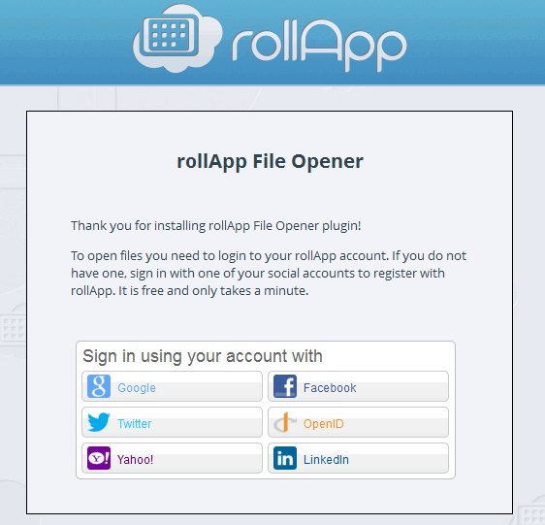
Task: Click 'Sign in using your account with' text
Action: pos(203,356)
